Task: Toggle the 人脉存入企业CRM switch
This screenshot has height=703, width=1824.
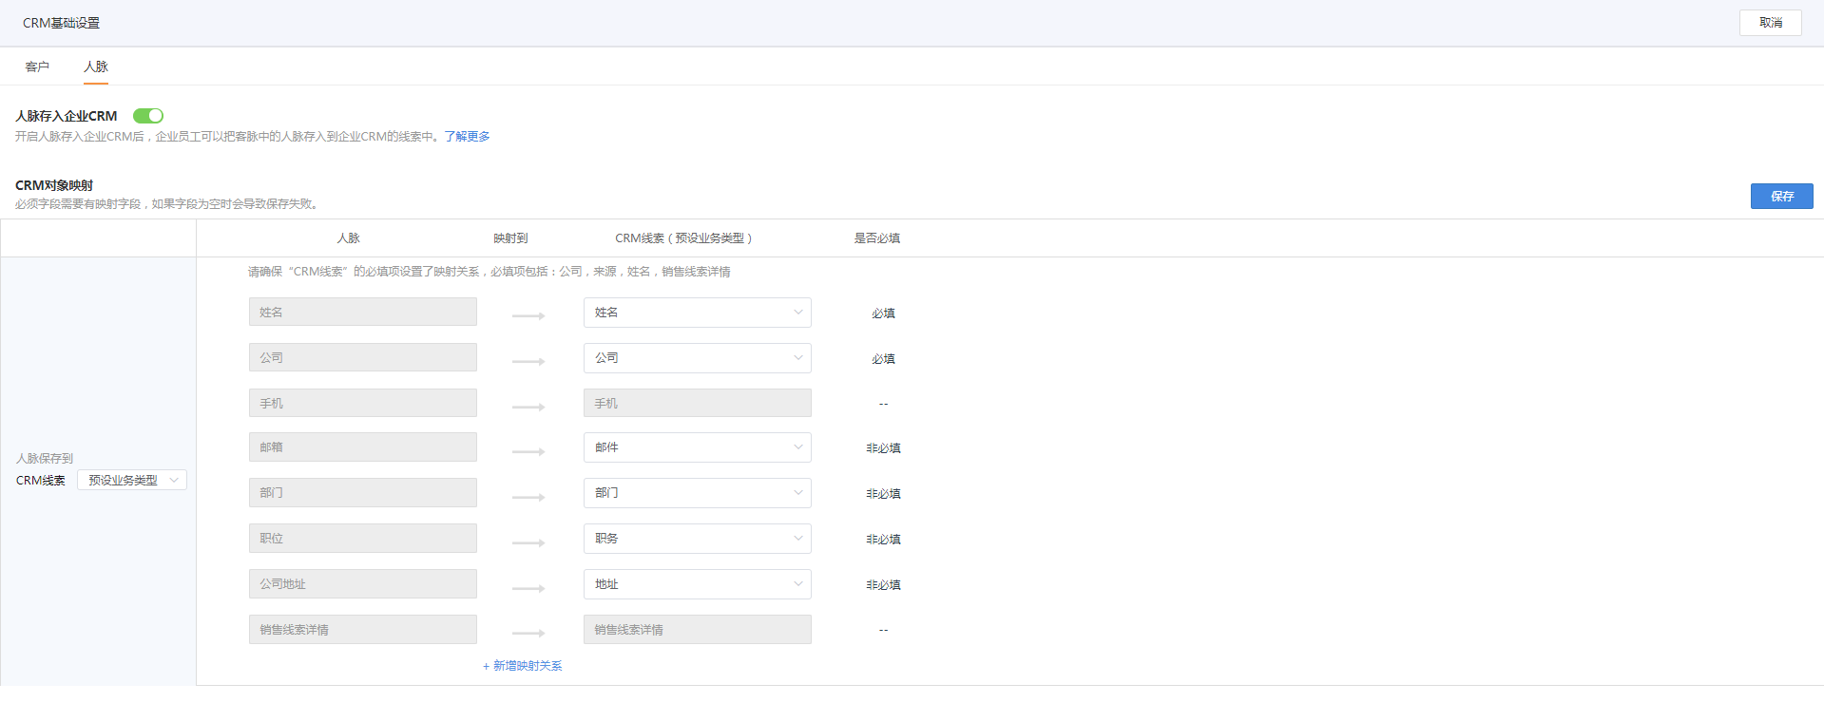Action: click(148, 116)
